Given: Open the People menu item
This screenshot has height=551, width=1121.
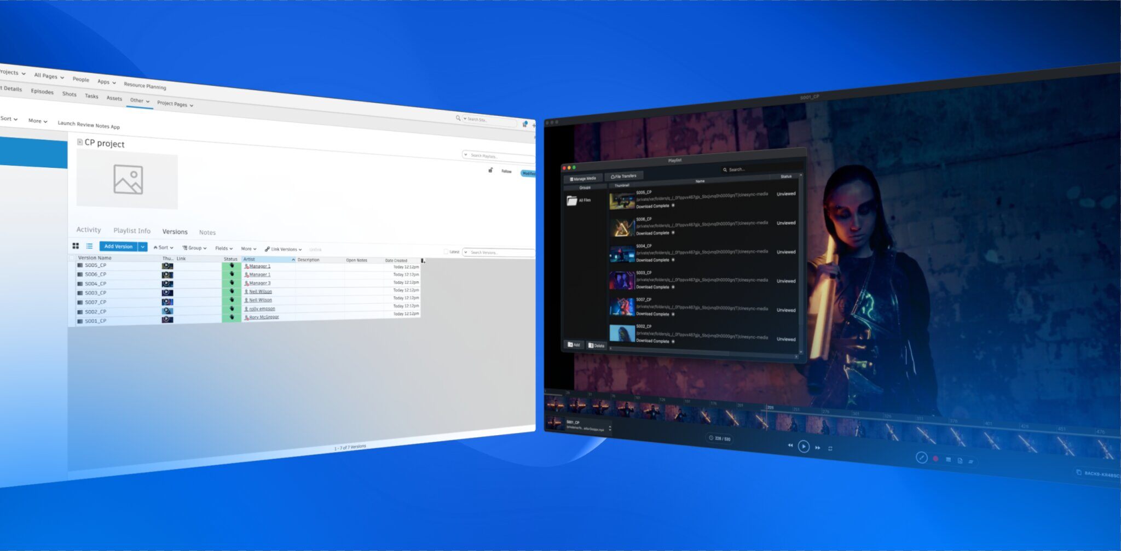Looking at the screenshot, I should click(x=81, y=79).
